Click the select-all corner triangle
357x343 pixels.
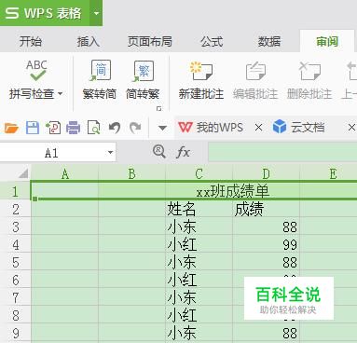pos(23,173)
